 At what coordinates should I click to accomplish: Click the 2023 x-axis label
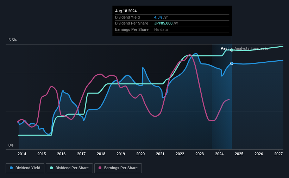click(x=200, y=154)
